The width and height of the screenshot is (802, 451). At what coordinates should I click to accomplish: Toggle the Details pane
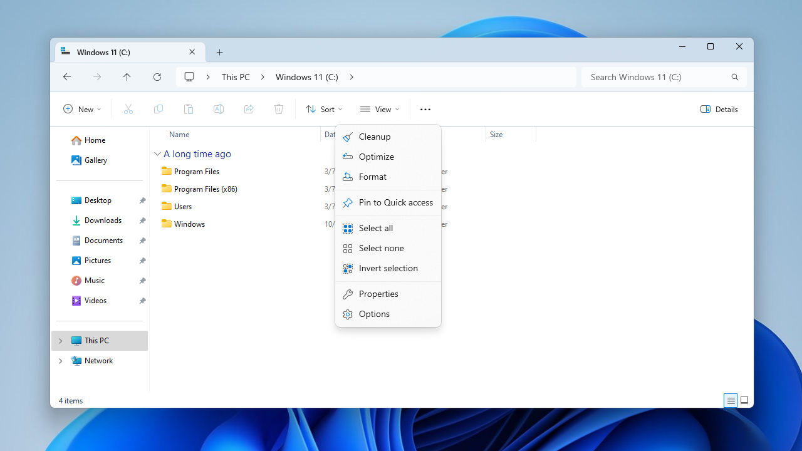coord(719,109)
